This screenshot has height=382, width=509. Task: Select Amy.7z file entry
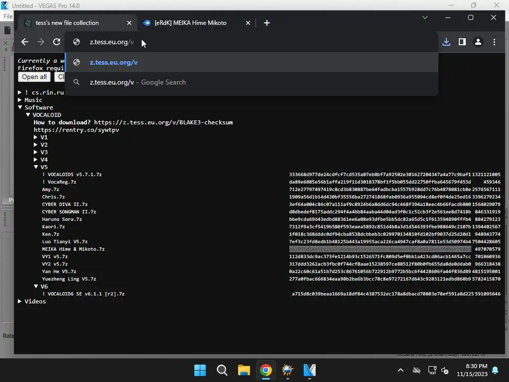tap(51, 190)
